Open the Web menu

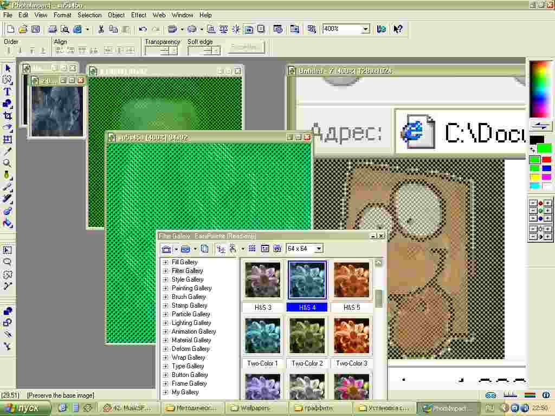click(159, 15)
